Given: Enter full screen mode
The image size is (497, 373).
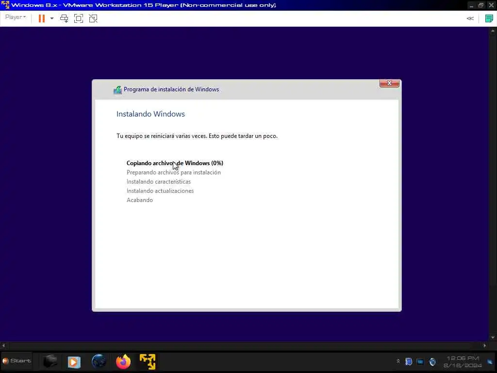Looking at the screenshot, I should point(79,18).
